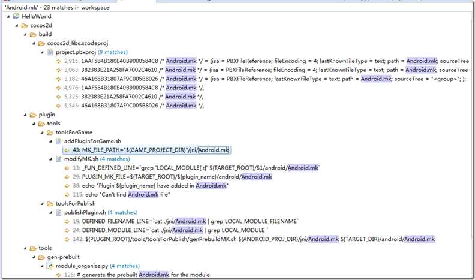Select the gen-prebuilt folder label
The height and width of the screenshot is (280, 475).
64,257
